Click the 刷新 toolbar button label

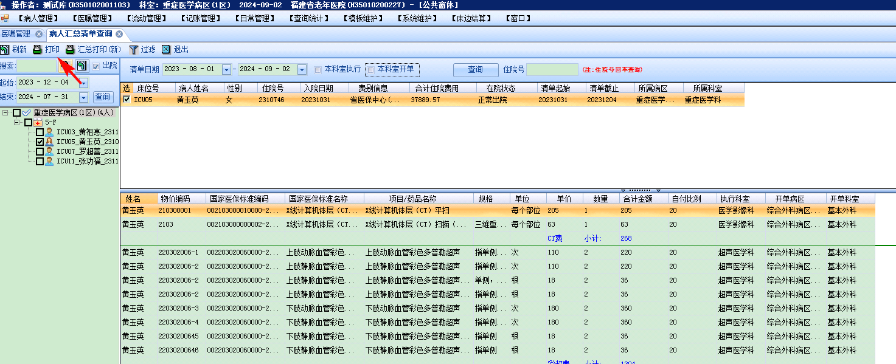click(19, 50)
